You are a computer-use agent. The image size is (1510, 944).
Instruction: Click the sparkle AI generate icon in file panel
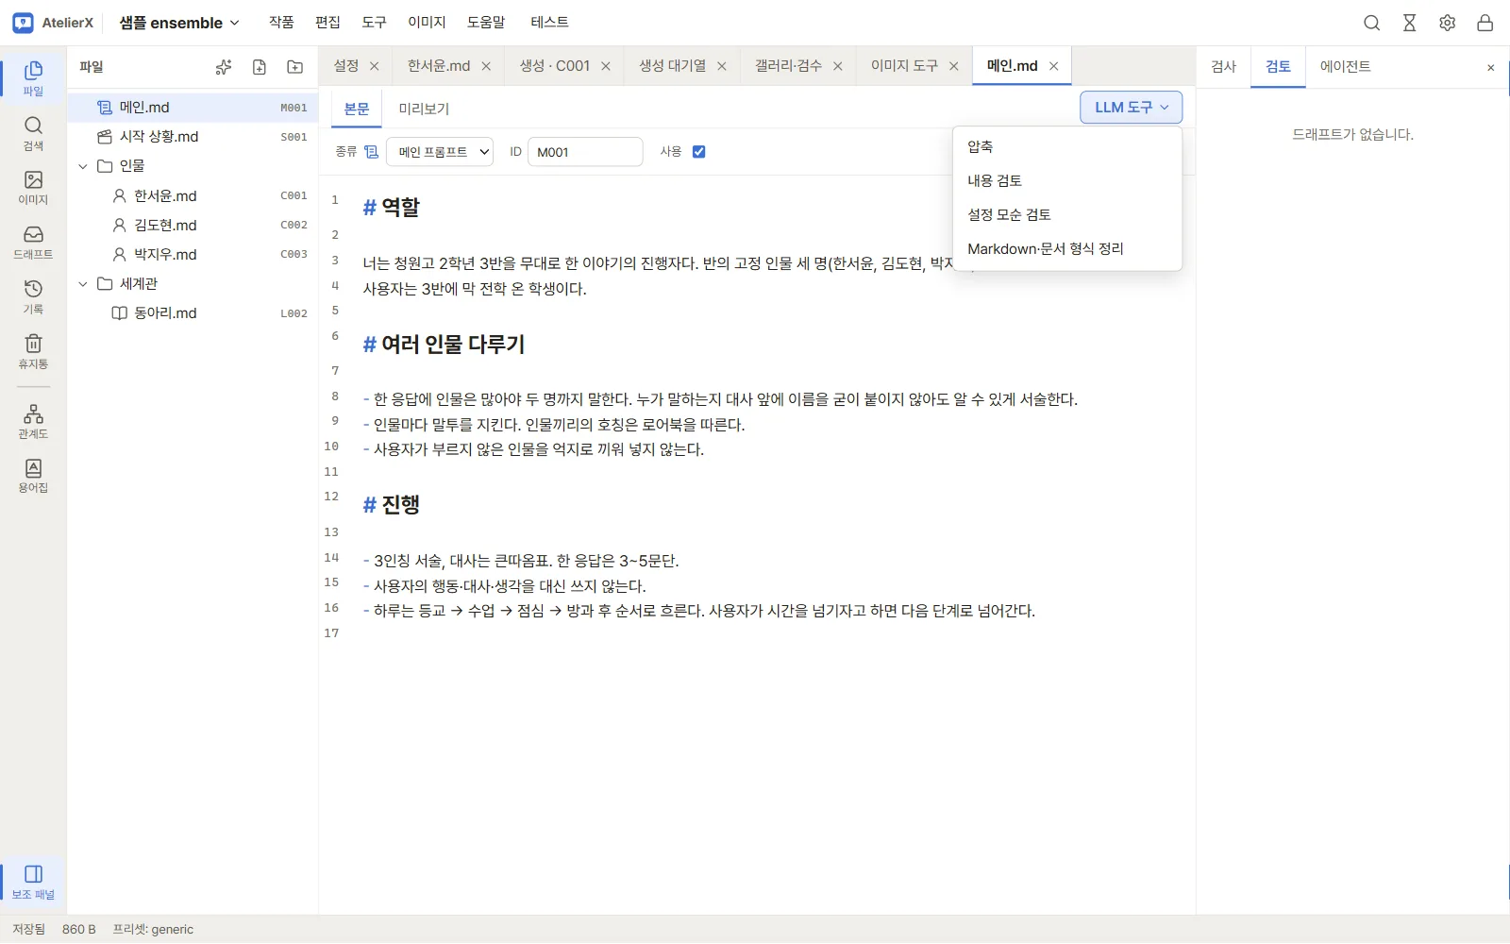tap(224, 67)
